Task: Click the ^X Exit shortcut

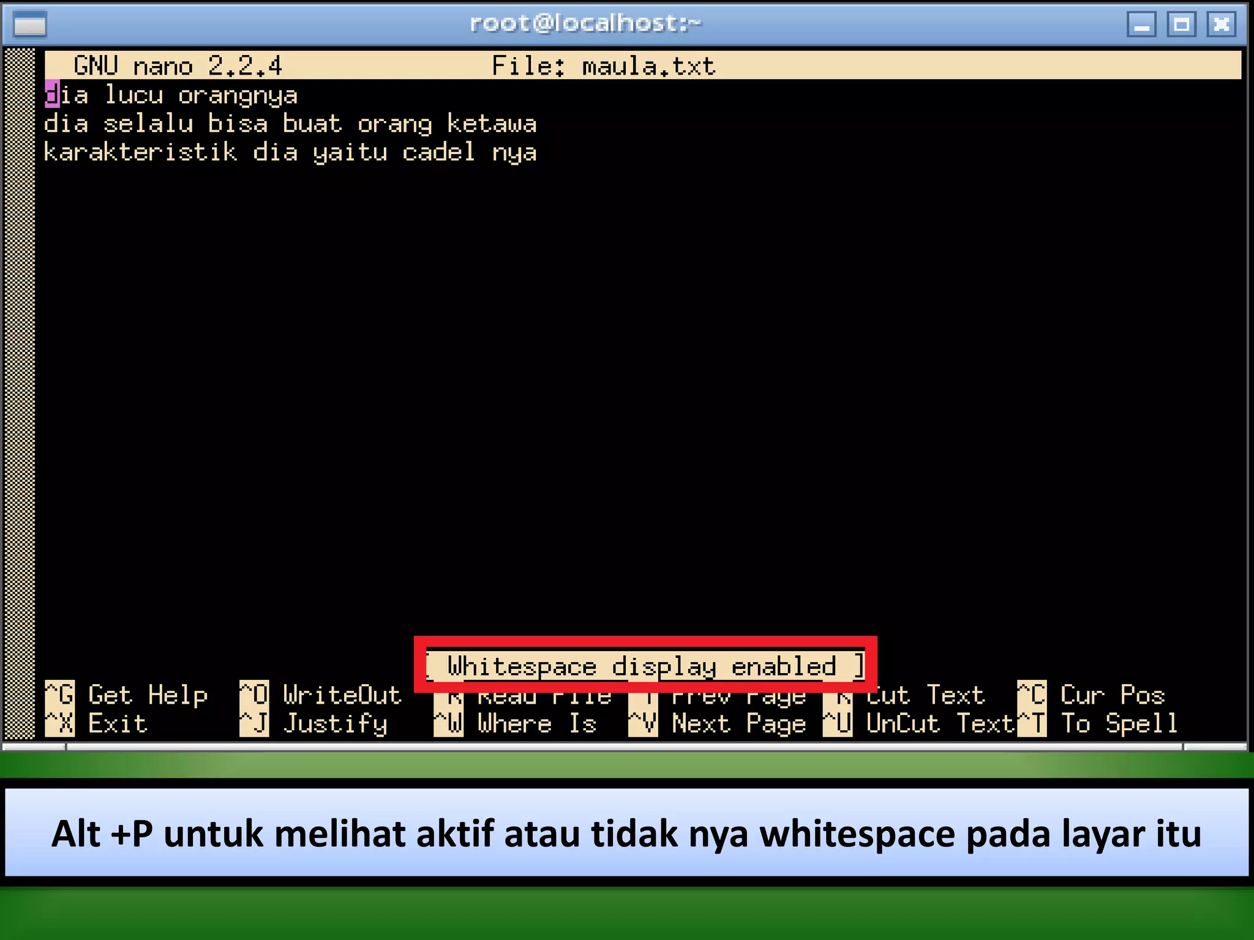Action: coord(97,723)
